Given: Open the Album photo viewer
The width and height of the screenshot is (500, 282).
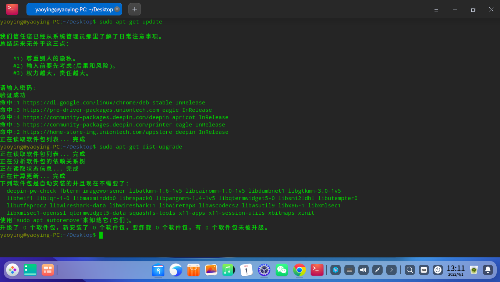Looking at the screenshot, I should (x=211, y=270).
